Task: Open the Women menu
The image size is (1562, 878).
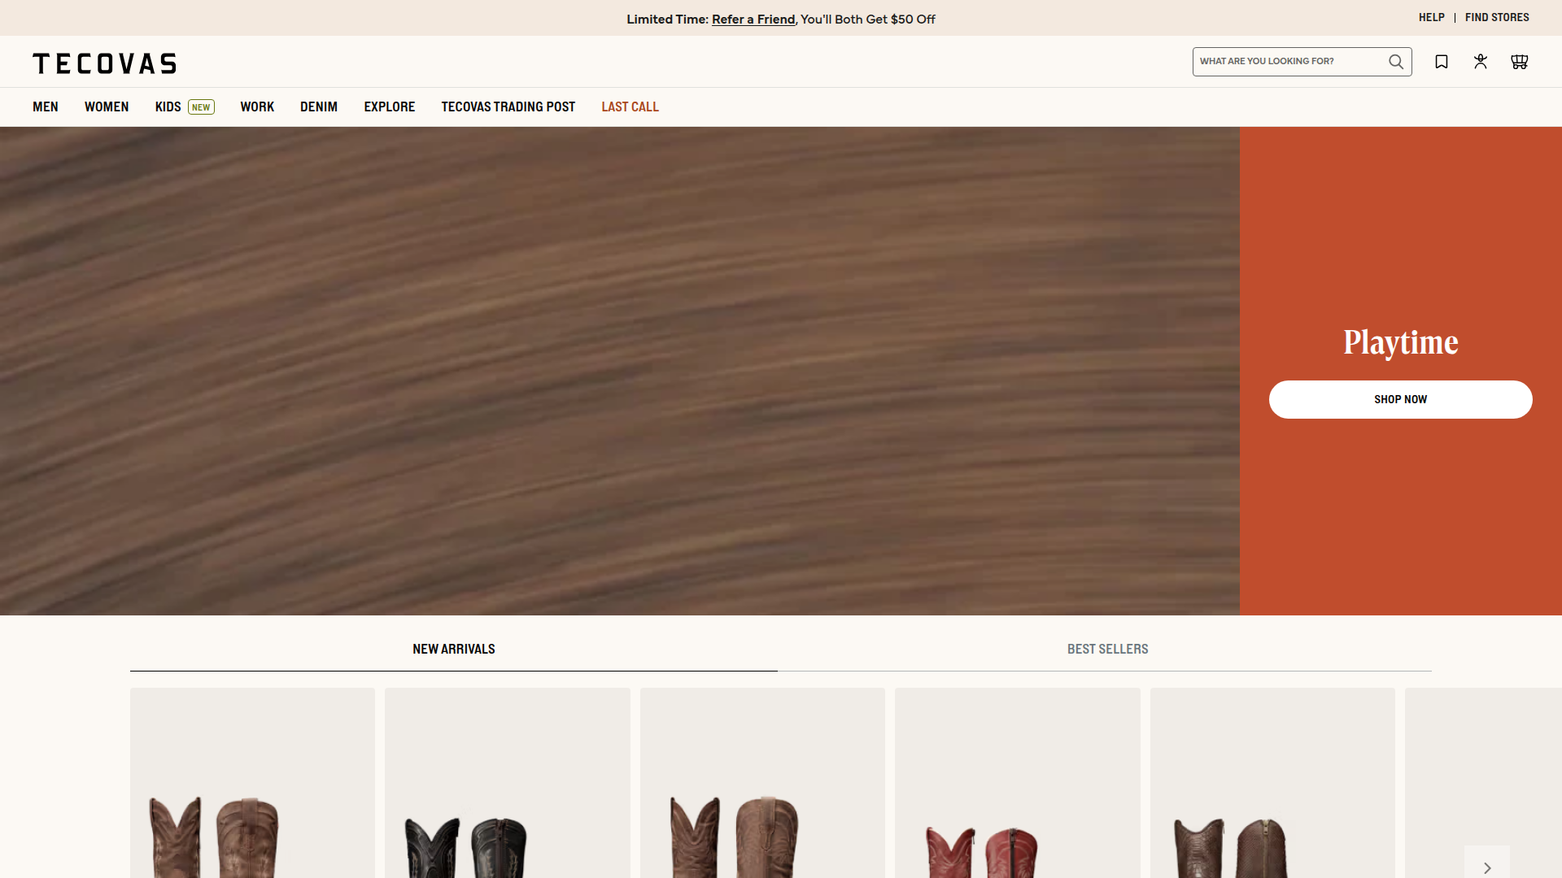Action: (107, 107)
